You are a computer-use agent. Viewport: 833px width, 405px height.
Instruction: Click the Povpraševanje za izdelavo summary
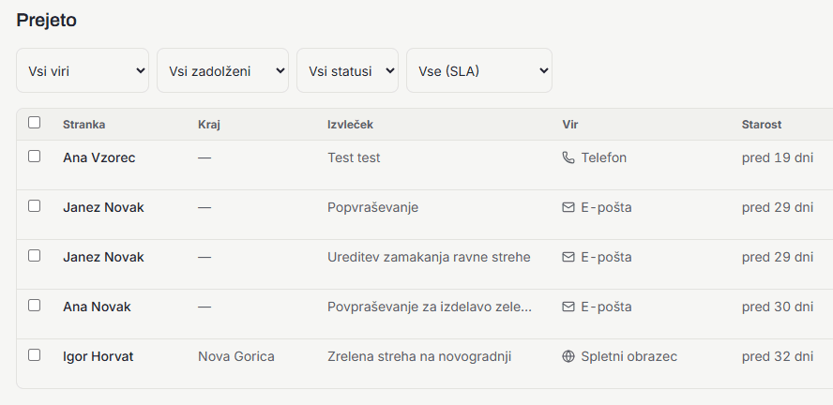tap(430, 307)
